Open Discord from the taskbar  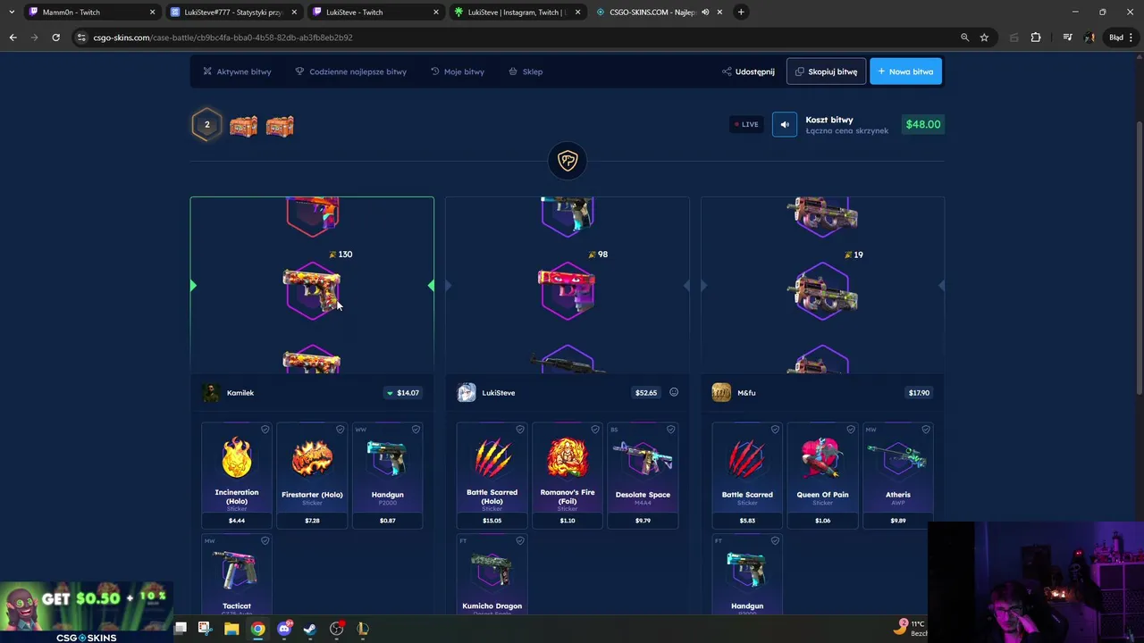point(284,629)
